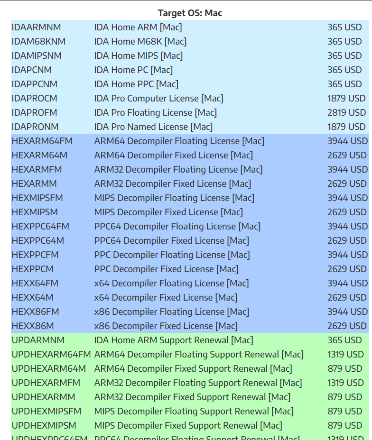Click "ARM32 Decompiler Fixed License [Mac]"
Viewport: 372px width, 440px height.
pyautogui.click(x=173, y=183)
